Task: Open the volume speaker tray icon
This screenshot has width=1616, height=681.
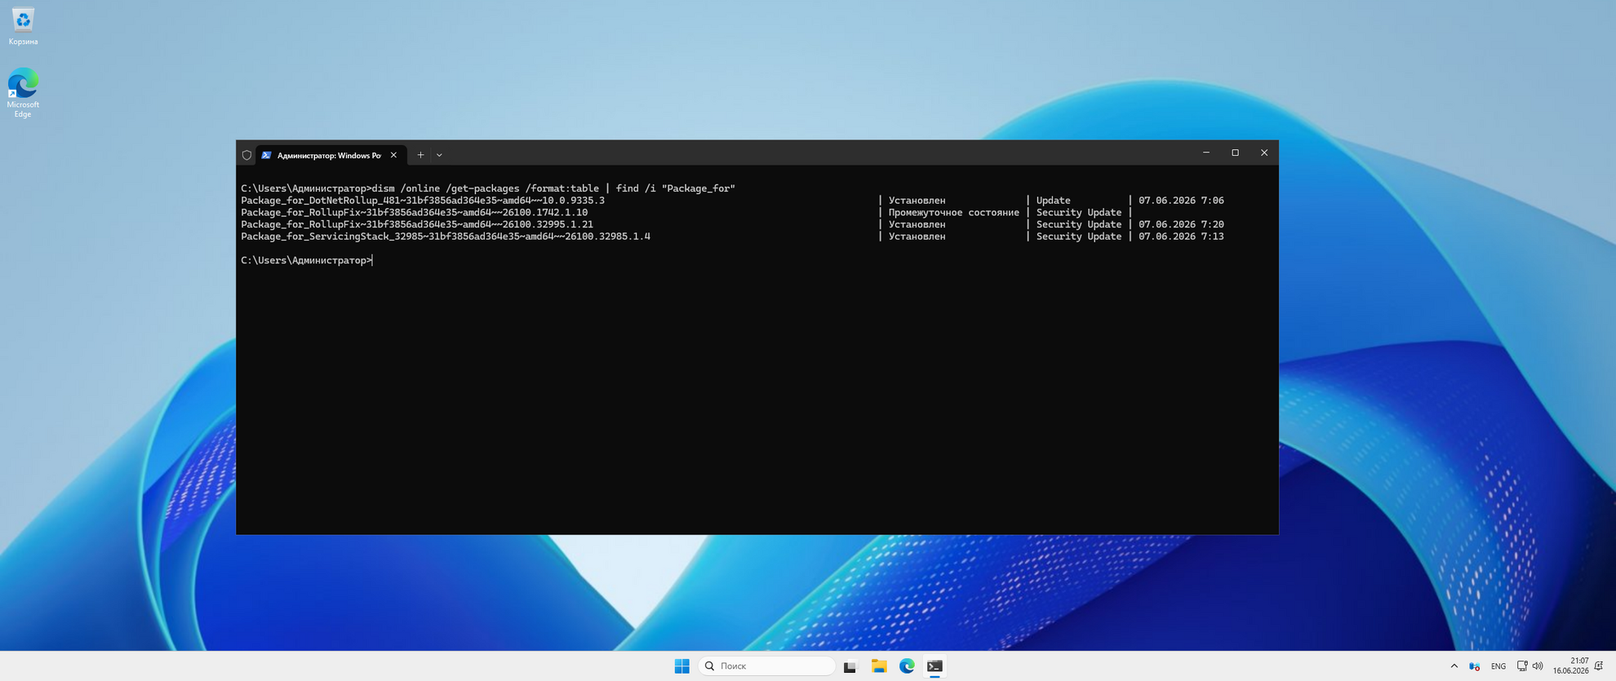Action: 1538,666
